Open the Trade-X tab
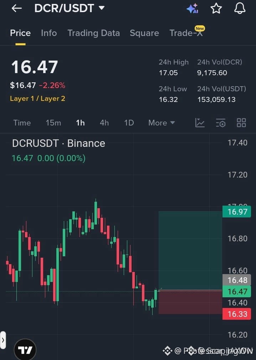The height and width of the screenshot is (360, 256). (186, 33)
